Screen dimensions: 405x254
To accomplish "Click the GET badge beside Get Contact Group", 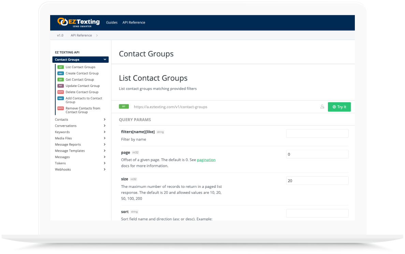I will [x=60, y=79].
